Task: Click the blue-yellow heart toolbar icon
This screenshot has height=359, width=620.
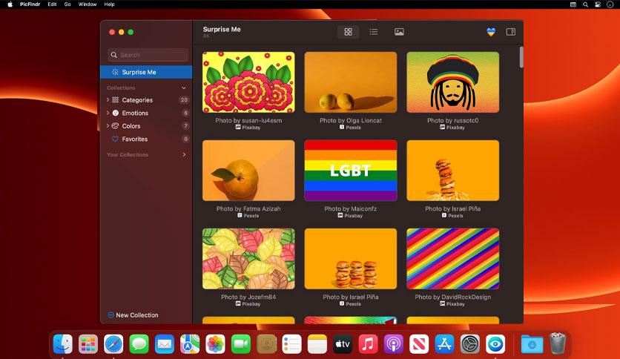Action: (491, 32)
